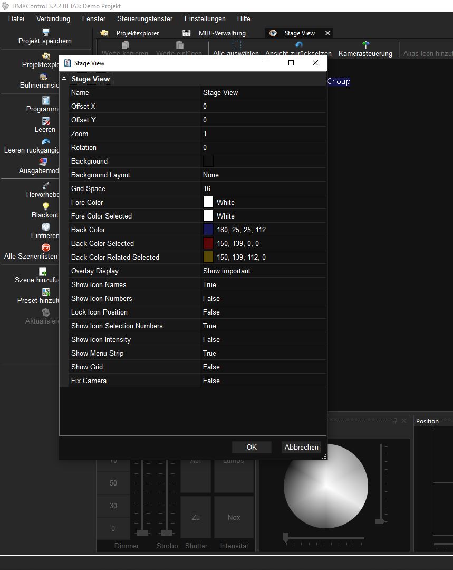Click the Leeren icon in sidebar
Viewport: 453px width, 570px height.
(45, 121)
